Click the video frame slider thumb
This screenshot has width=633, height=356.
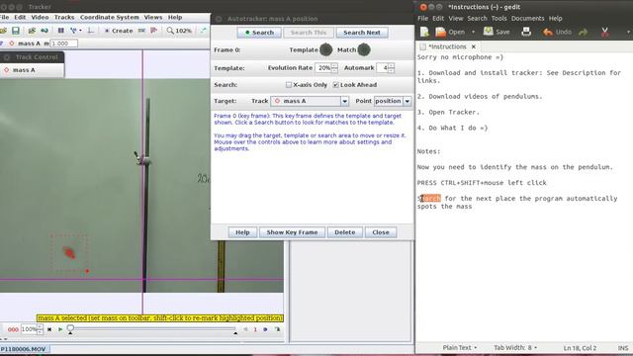pyautogui.click(x=70, y=328)
